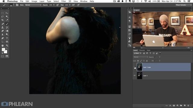Open the Flow slider dropdown arrow

pyautogui.click(x=70, y=5)
